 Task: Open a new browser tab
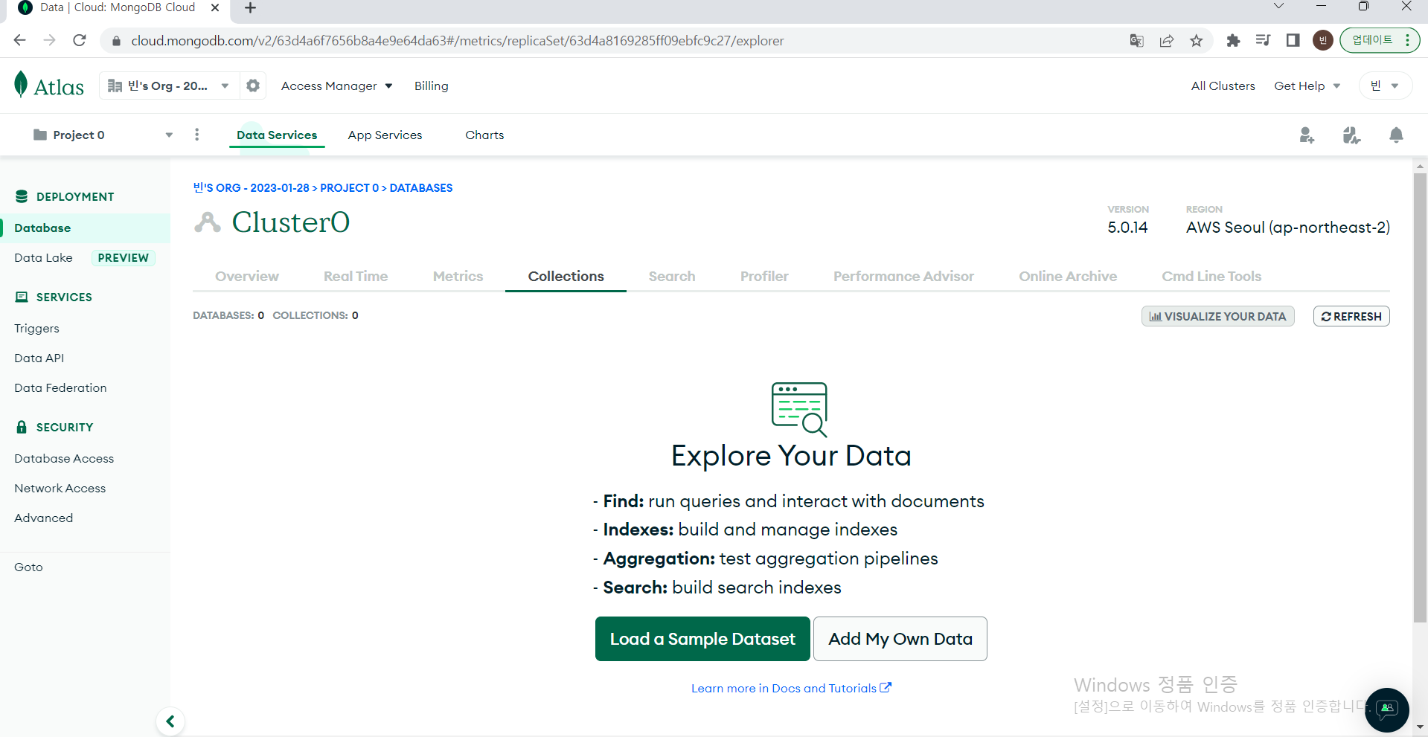(x=250, y=8)
